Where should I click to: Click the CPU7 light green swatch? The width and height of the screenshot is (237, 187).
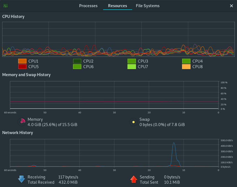(x=132, y=67)
